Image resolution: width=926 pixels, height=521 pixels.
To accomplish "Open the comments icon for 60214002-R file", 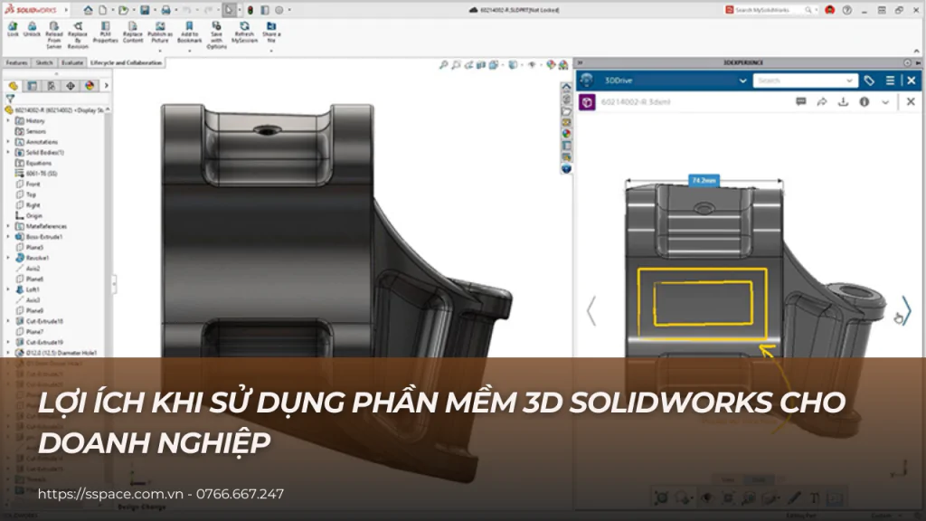I will [801, 101].
